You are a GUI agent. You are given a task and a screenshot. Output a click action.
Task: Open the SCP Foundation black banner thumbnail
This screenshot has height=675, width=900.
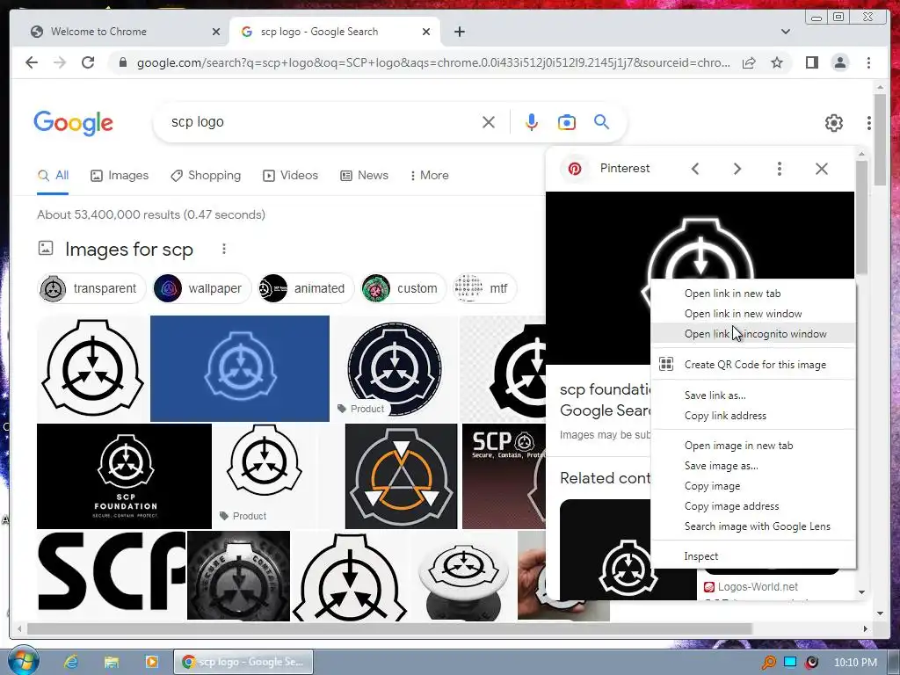click(124, 475)
